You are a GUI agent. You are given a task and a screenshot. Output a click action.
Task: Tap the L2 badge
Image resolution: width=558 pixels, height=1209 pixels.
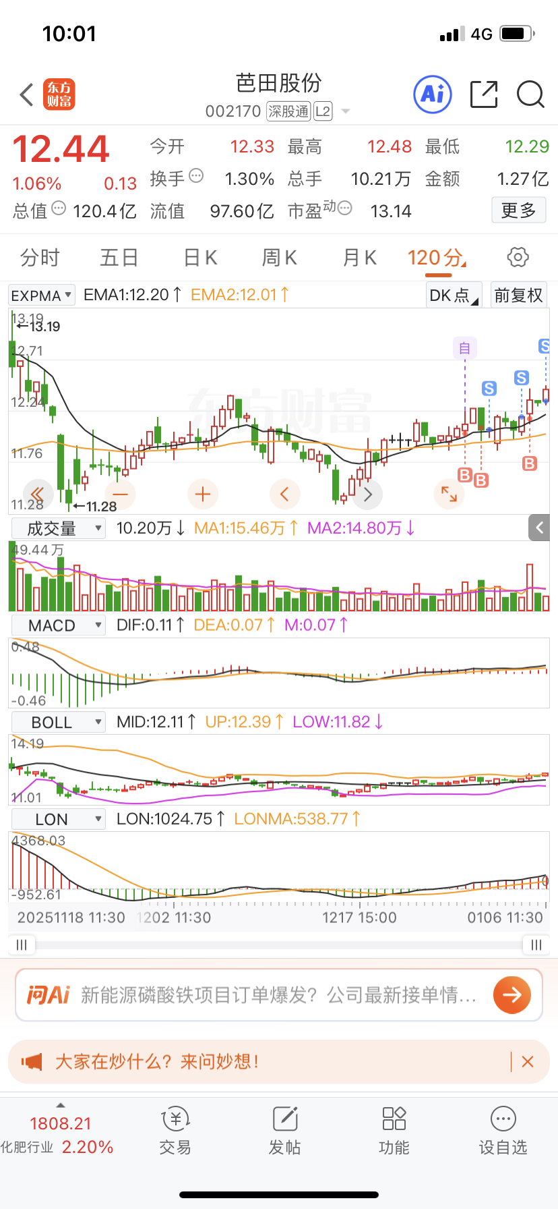[323, 111]
